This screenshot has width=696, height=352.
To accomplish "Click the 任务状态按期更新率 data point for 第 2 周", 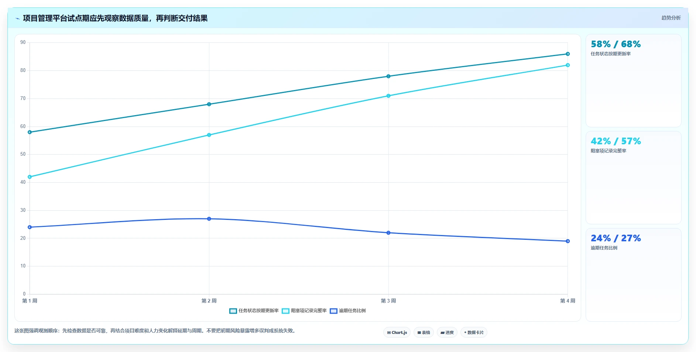I will coord(209,104).
